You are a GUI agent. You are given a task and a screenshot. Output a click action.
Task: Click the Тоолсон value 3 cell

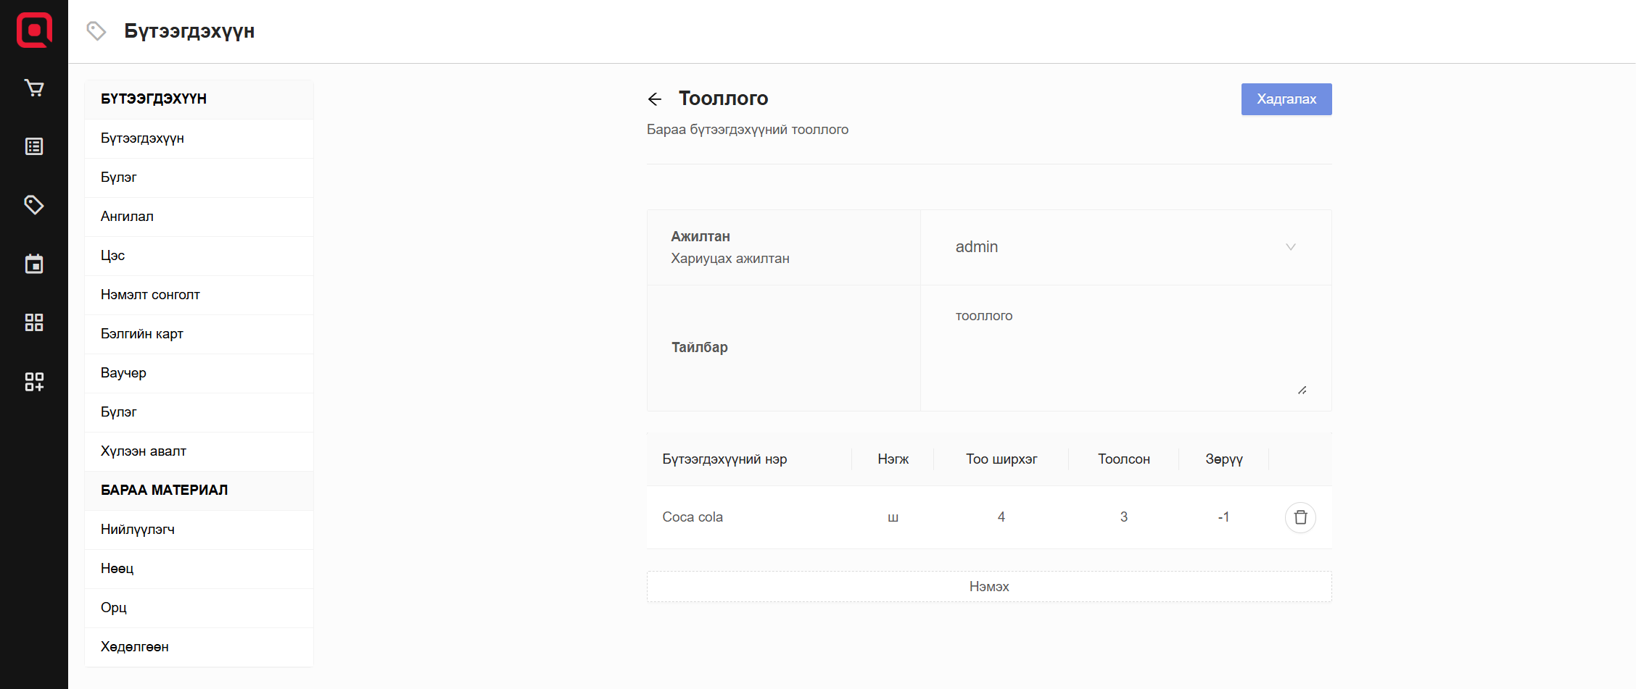point(1123,517)
